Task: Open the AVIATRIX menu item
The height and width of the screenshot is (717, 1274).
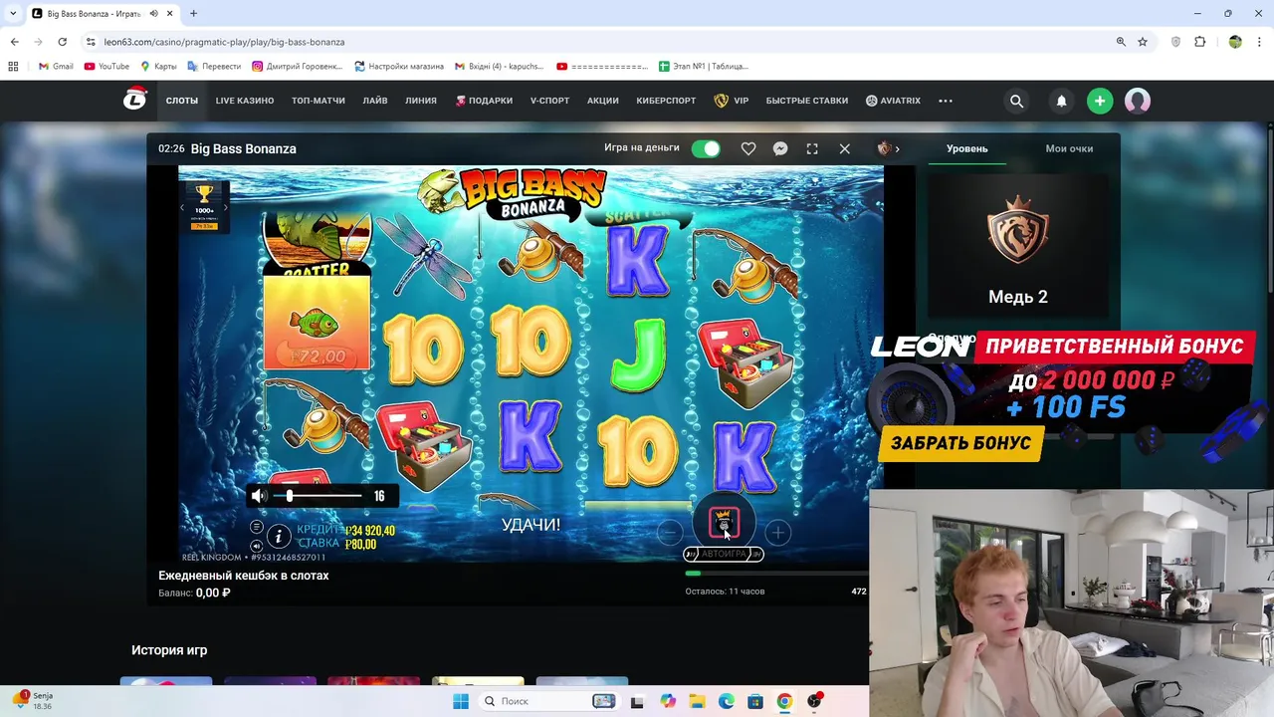Action: click(893, 101)
